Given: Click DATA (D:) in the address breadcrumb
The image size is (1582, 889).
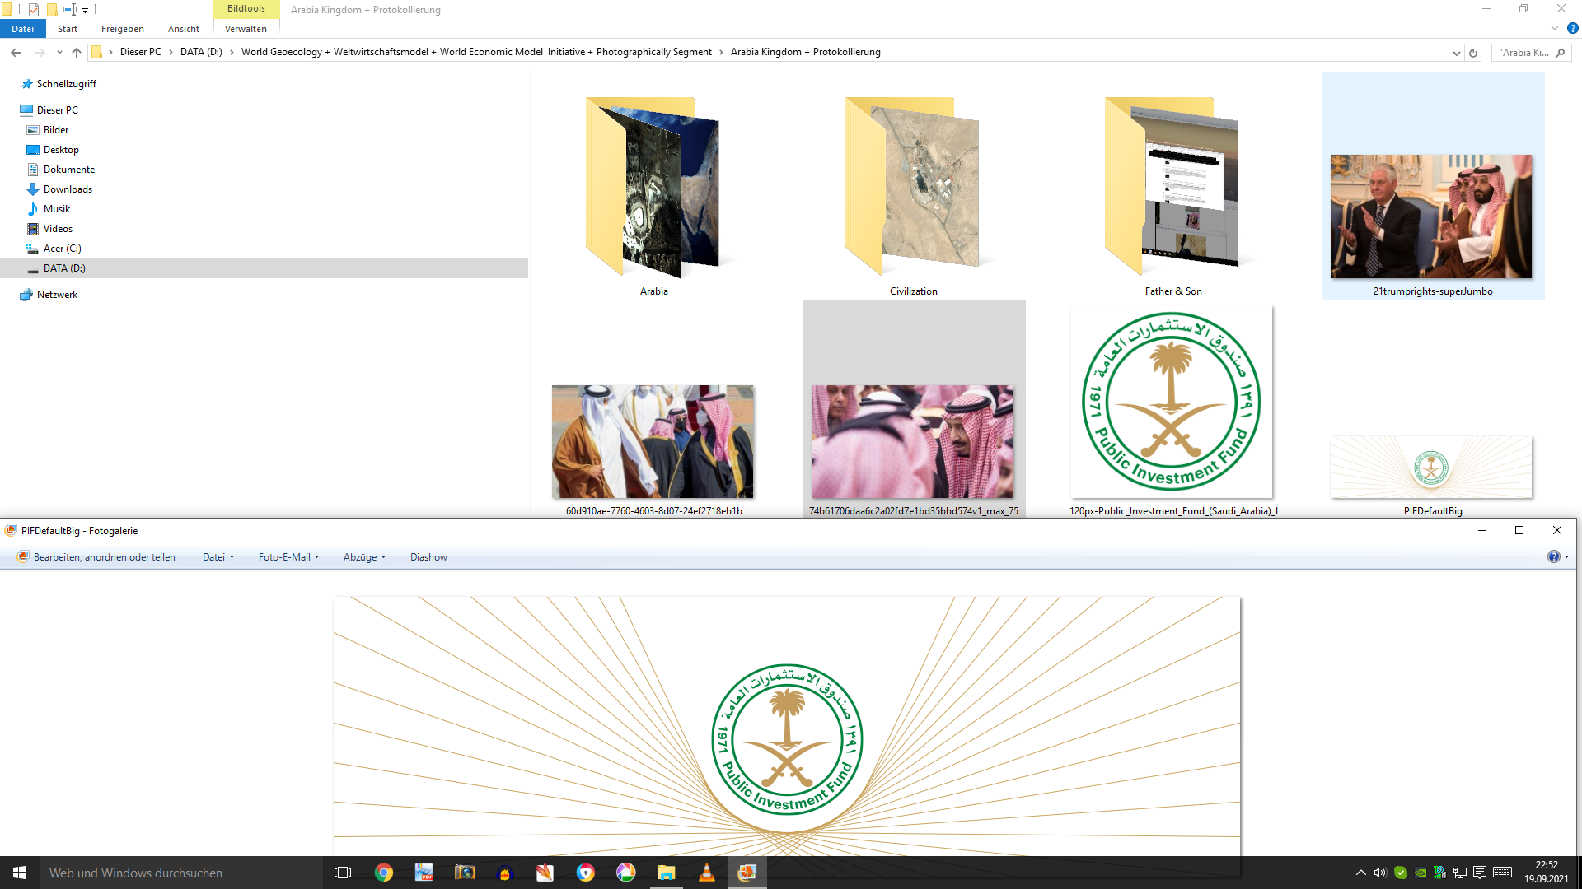Looking at the screenshot, I should [x=201, y=52].
